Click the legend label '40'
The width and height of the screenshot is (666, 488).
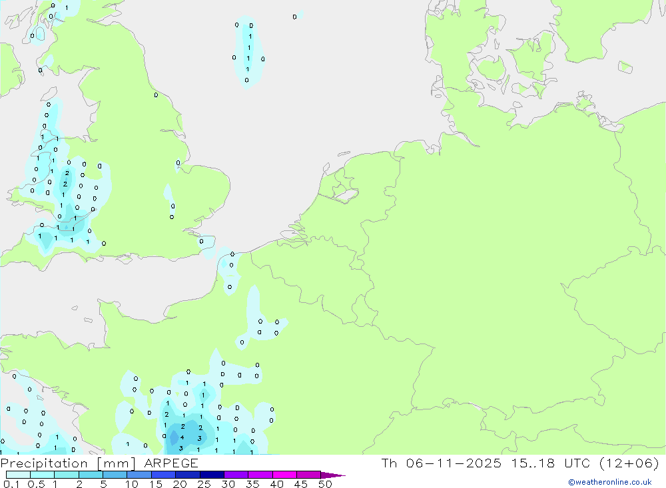pyautogui.click(x=276, y=484)
